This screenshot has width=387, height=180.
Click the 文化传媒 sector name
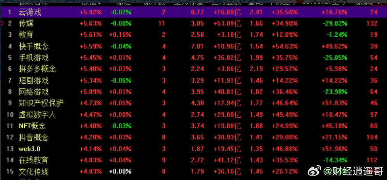(34, 172)
